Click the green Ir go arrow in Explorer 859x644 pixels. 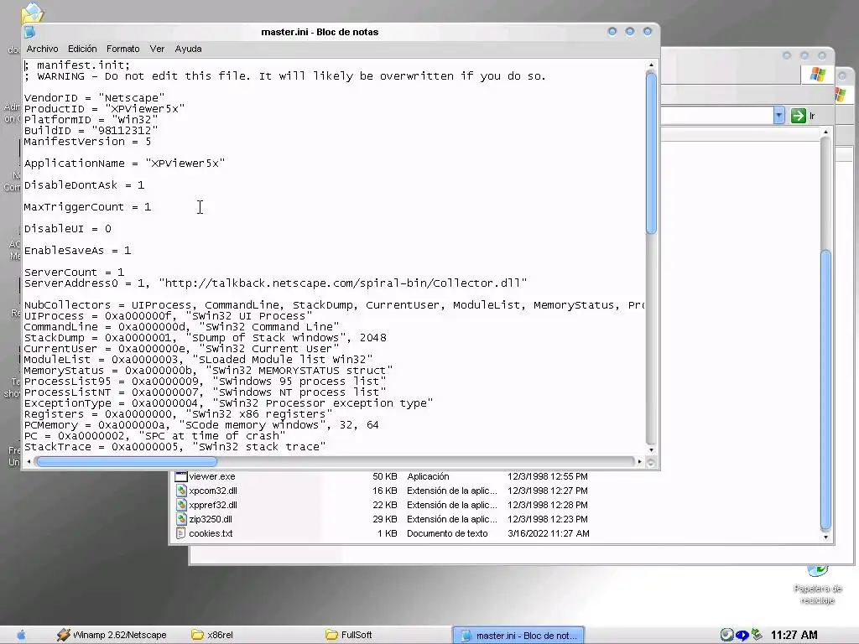point(799,116)
